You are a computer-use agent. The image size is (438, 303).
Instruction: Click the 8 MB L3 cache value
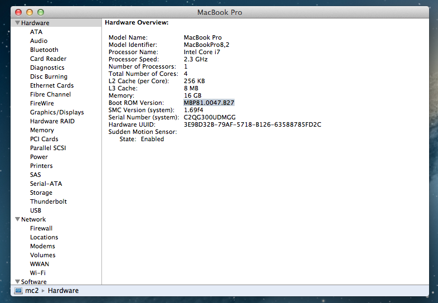191,88
